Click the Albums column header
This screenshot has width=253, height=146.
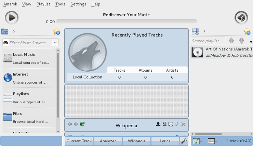click(x=145, y=70)
